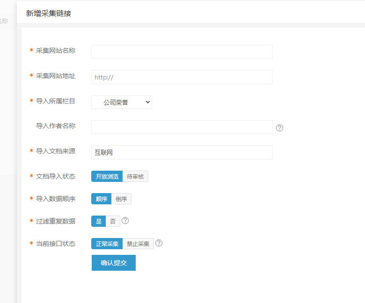365x303 pixels.
Task: Click the 导入作者名称 label text
Action: click(x=56, y=126)
